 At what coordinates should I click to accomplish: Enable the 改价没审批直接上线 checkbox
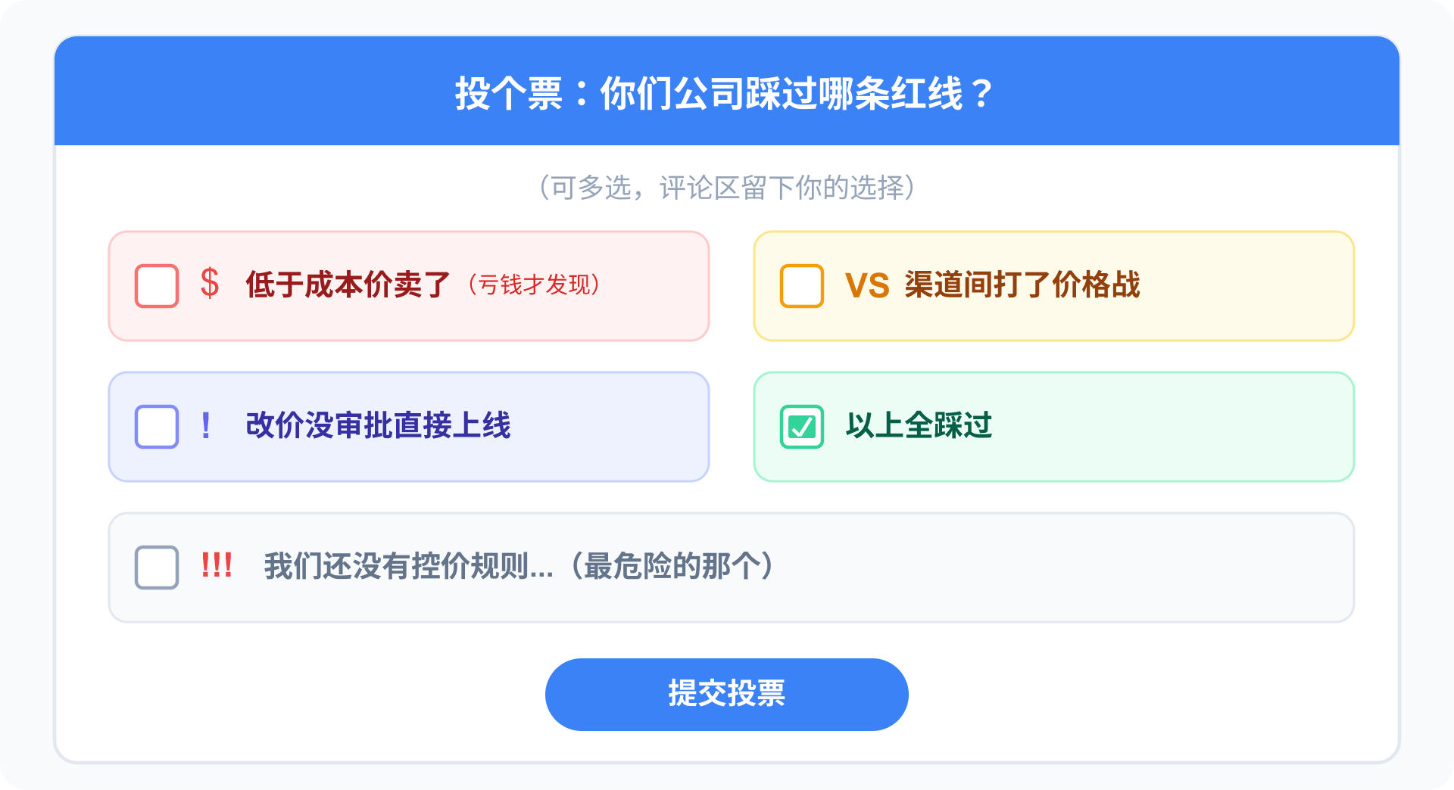pyautogui.click(x=157, y=427)
